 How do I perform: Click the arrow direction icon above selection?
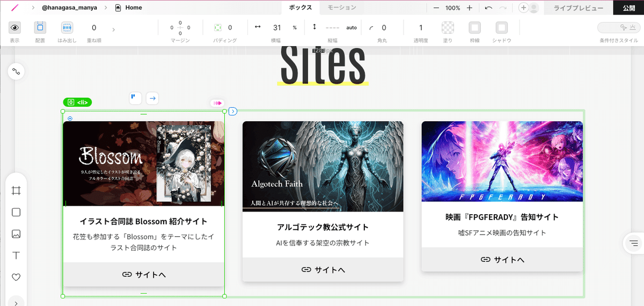tap(152, 98)
